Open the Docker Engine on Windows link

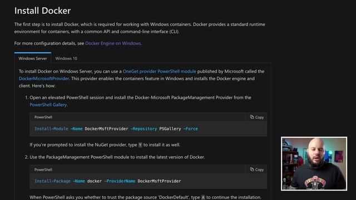[x=113, y=43]
